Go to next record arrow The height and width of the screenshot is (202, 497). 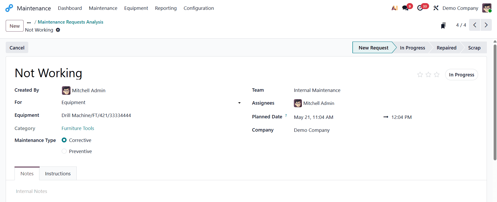(486, 25)
